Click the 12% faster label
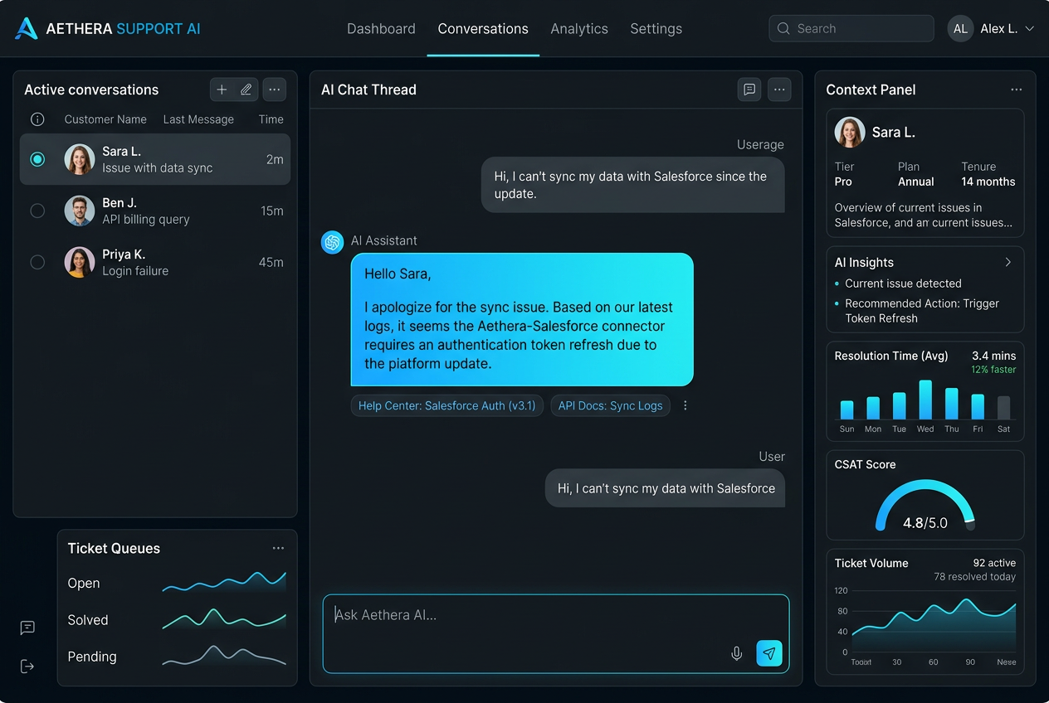 [x=993, y=370]
